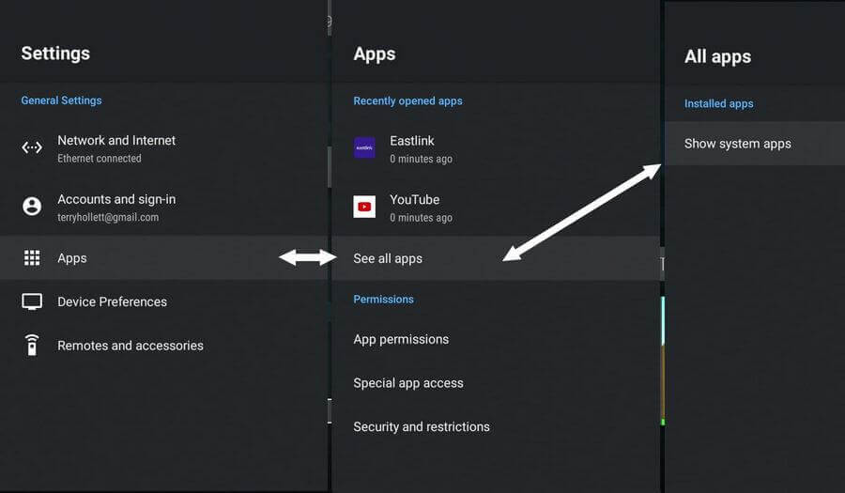Click the Accounts and sign-in profile icon
Screen dimensions: 845x493
tap(32, 207)
